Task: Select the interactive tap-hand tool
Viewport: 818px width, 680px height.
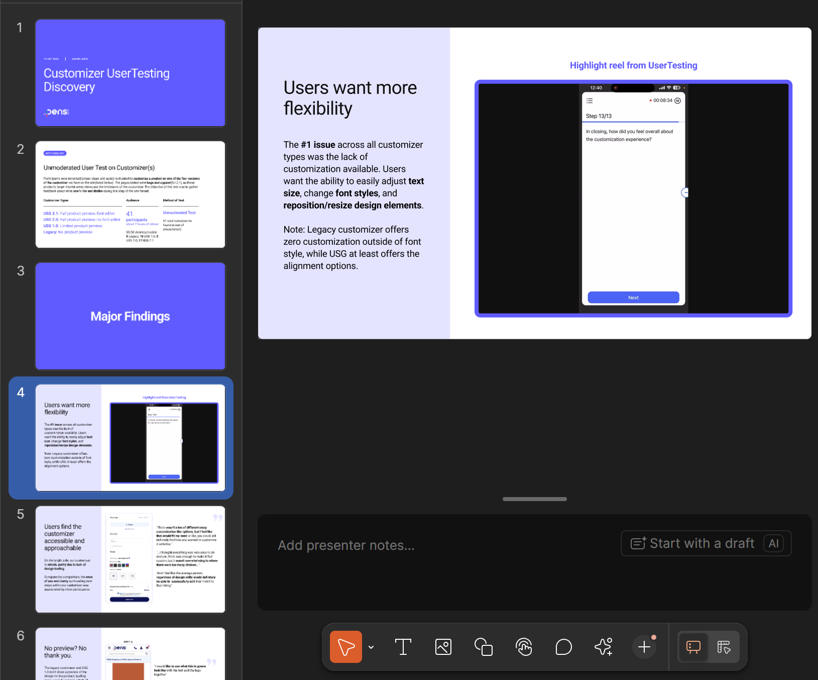Action: pos(524,647)
